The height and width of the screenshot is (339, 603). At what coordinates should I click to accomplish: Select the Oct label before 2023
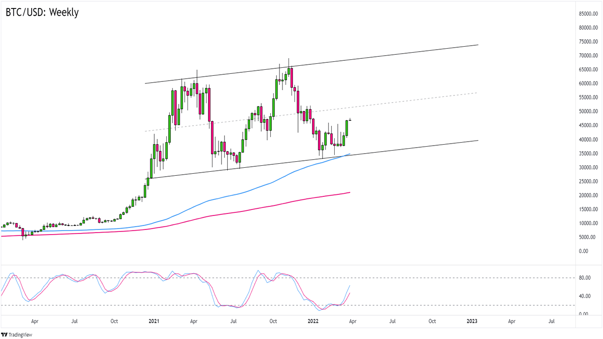[432, 320]
